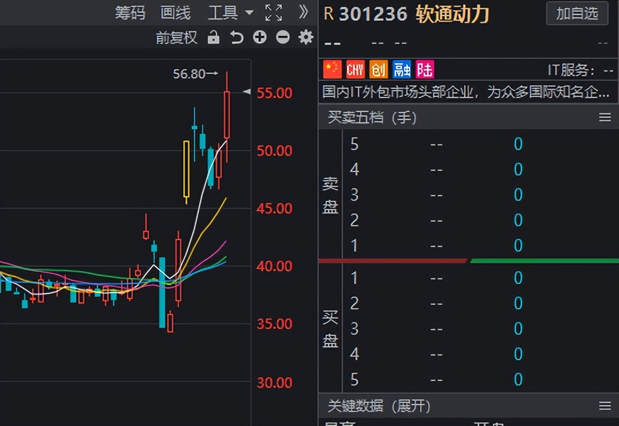Open the chart settings gear icon
619x426 pixels.
(x=305, y=38)
